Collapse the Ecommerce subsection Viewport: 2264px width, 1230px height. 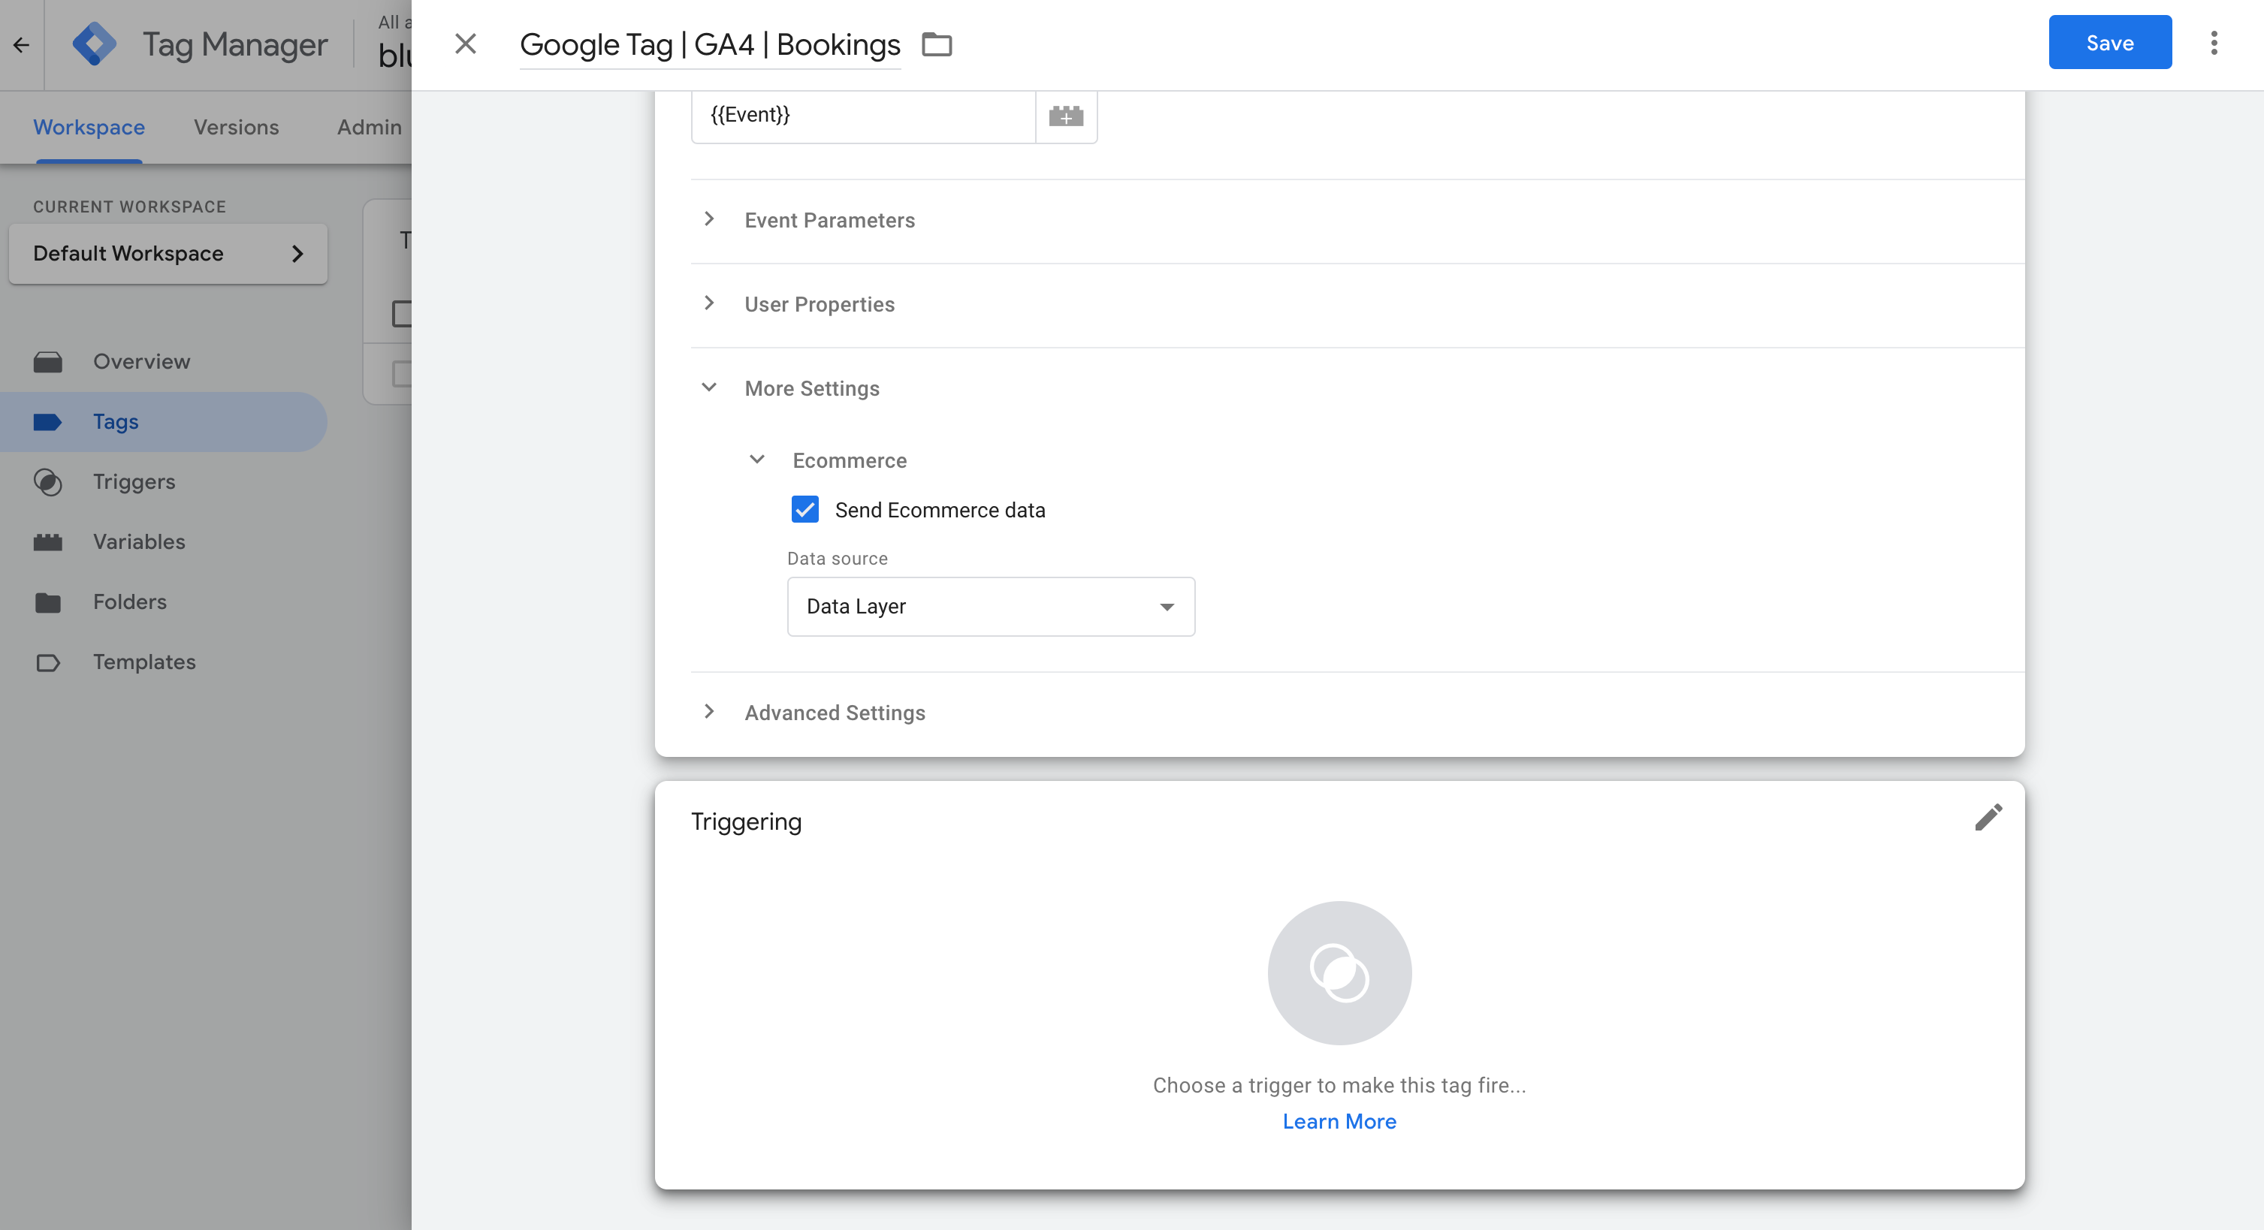(x=828, y=460)
